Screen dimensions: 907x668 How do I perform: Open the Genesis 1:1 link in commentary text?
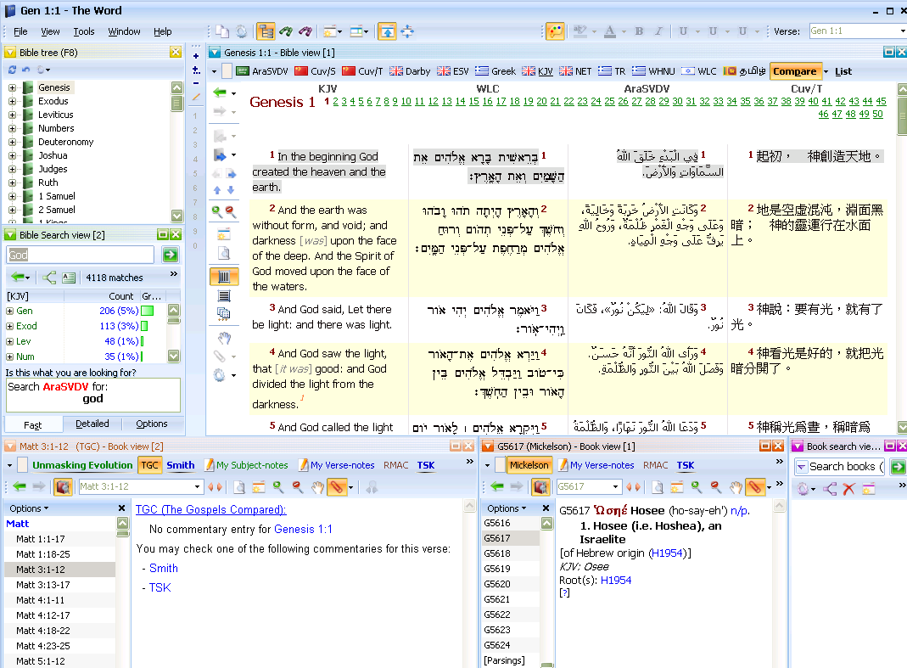tap(303, 529)
